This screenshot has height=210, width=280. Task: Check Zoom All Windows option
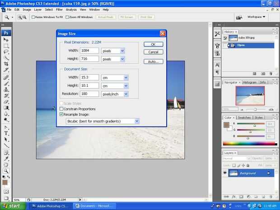(x=67, y=17)
